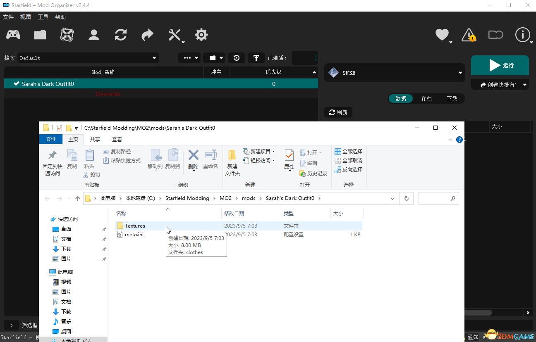Open the circled info help icon

pos(523,35)
